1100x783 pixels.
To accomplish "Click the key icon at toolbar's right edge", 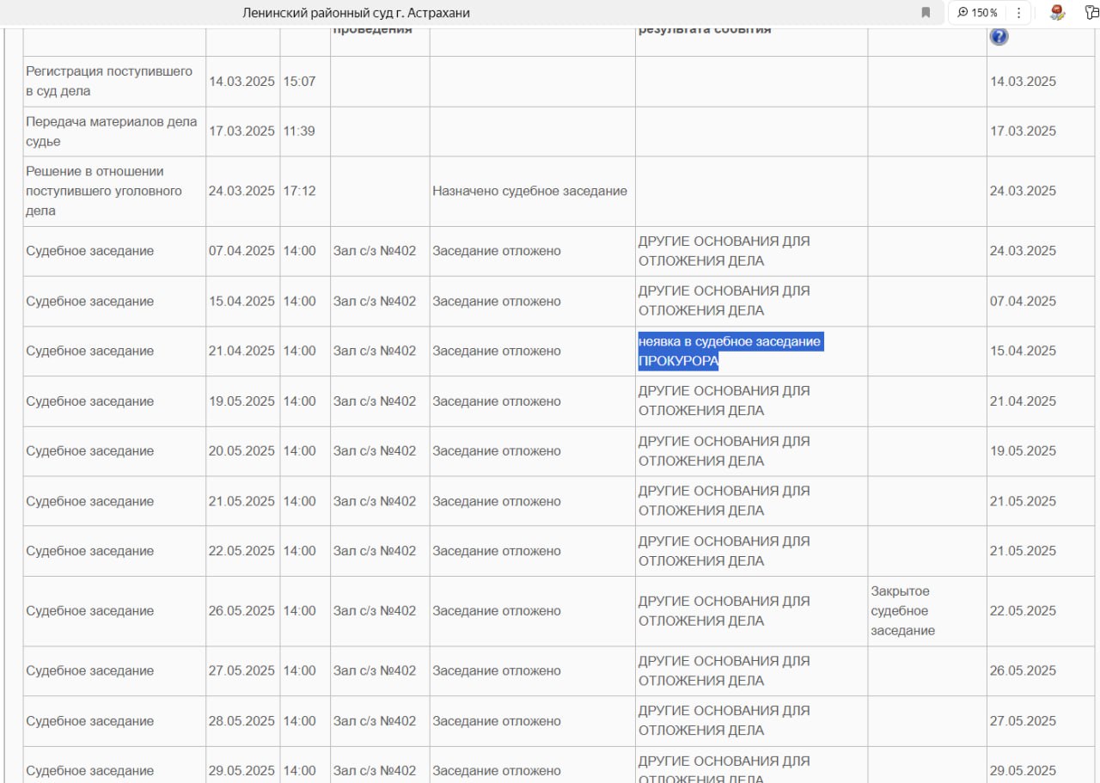I will tap(1091, 13).
